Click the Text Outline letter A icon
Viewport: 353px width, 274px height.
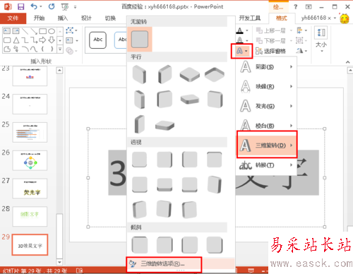[239, 40]
